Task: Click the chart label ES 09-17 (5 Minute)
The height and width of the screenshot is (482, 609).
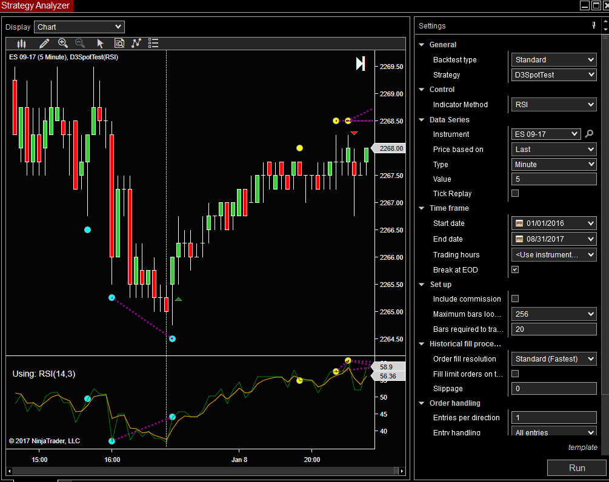Action: coord(38,57)
